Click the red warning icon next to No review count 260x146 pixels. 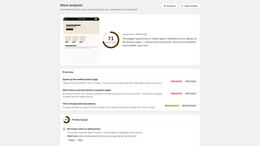64,129
